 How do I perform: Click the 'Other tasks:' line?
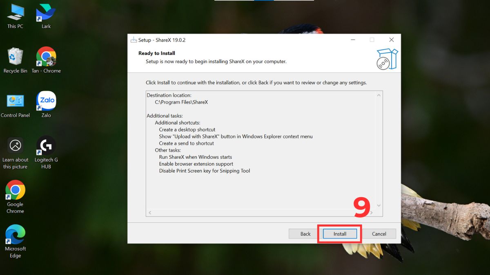(168, 150)
